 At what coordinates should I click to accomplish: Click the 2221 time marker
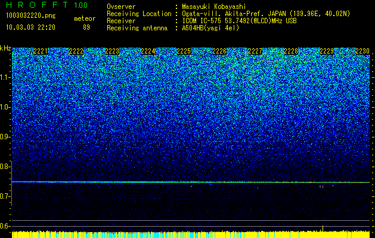pos(41,51)
